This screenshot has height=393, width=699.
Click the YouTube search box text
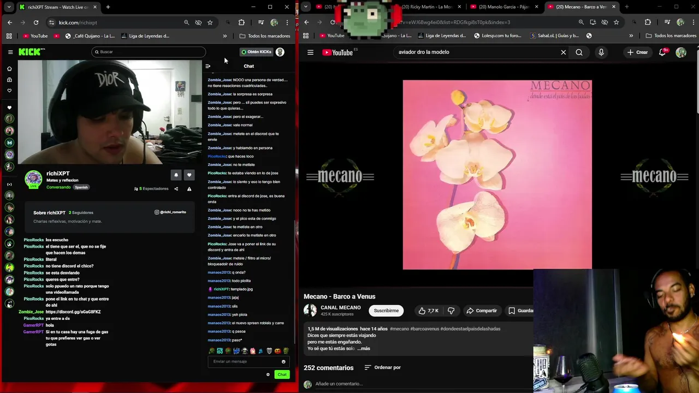click(424, 52)
